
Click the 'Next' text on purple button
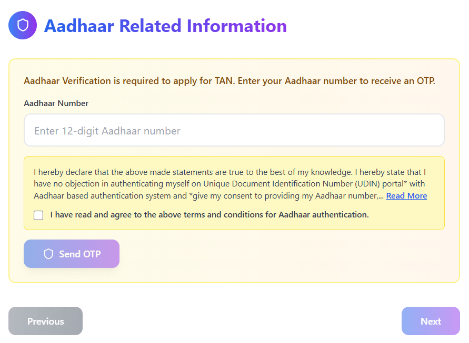coord(431,321)
